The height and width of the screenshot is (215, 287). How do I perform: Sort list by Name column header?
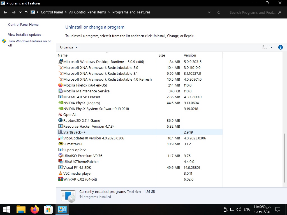coord(63,55)
